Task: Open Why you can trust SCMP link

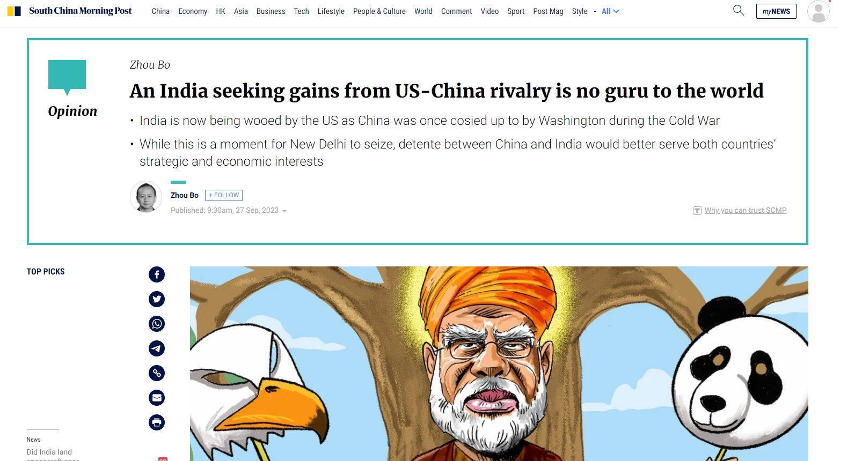Action: coord(746,211)
